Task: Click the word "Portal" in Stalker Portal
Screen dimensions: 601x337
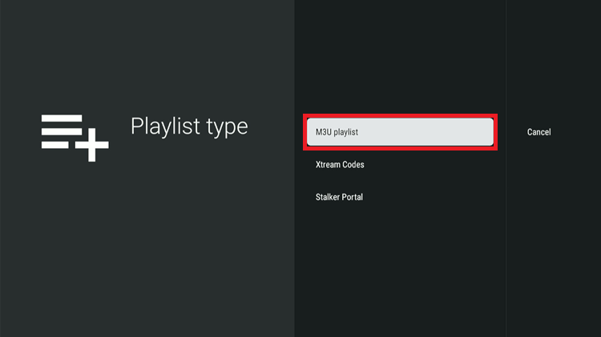Action: [351, 197]
